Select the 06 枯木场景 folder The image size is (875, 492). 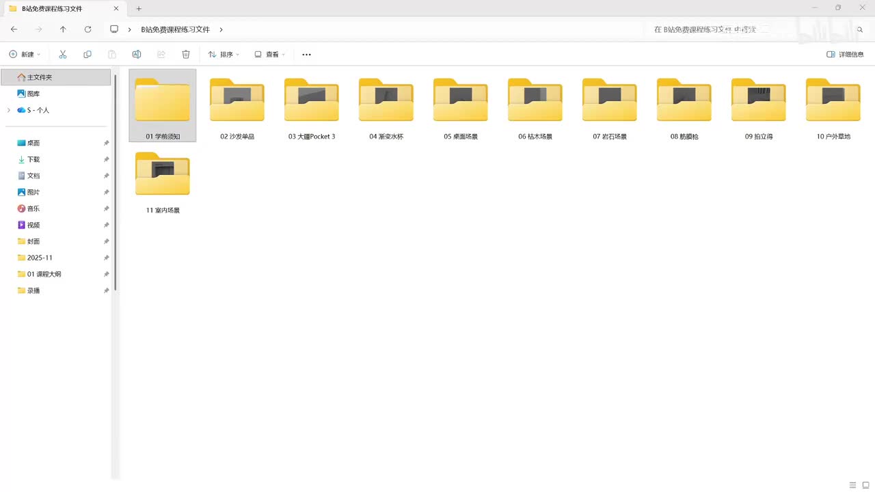click(535, 105)
